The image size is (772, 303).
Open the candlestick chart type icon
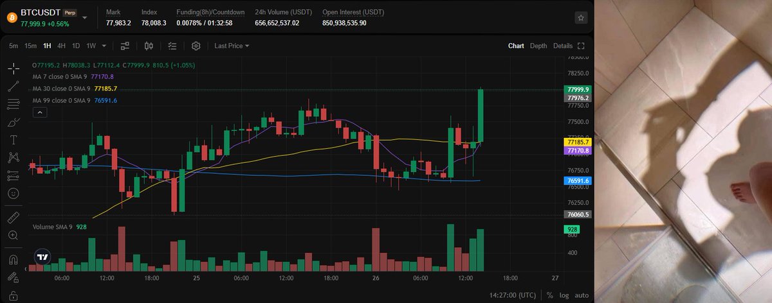[149, 46]
